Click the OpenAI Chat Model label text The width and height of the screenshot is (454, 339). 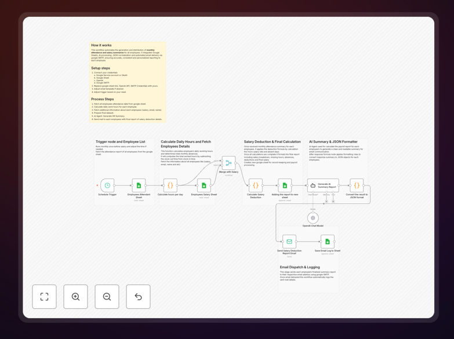coord(313,226)
